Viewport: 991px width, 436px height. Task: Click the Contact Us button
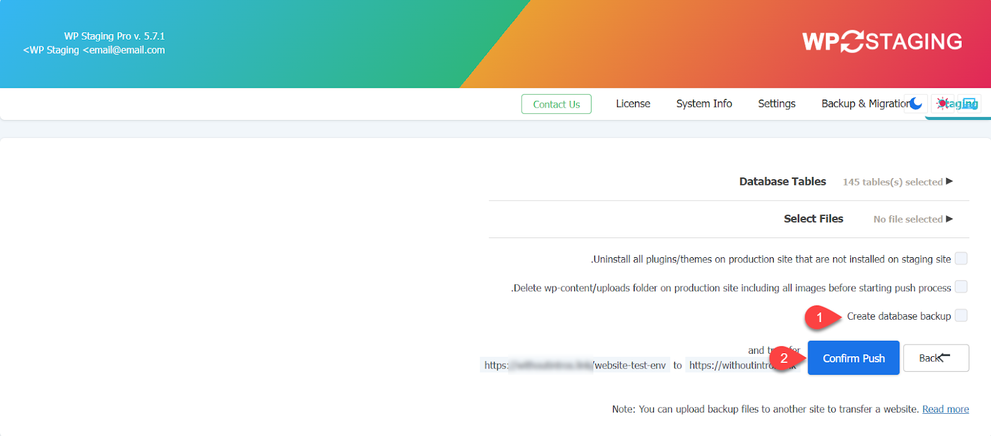(x=556, y=104)
